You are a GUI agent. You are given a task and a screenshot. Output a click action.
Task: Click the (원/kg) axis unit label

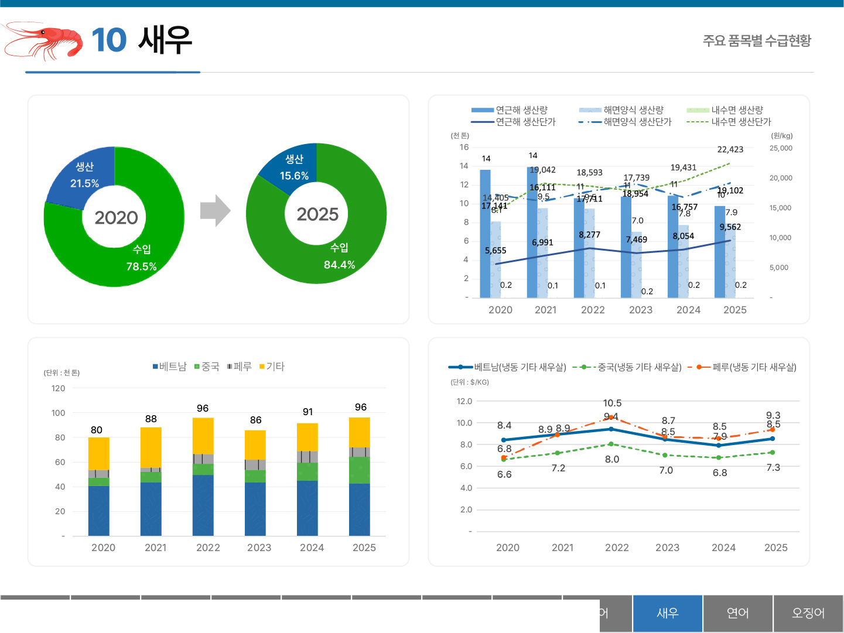pyautogui.click(x=781, y=136)
